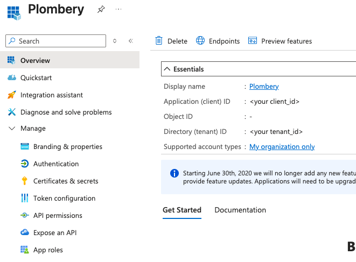Viewport: 356px width, 262px height.
Task: Toggle expand/collapse all menu groups arrows
Action: click(115, 41)
